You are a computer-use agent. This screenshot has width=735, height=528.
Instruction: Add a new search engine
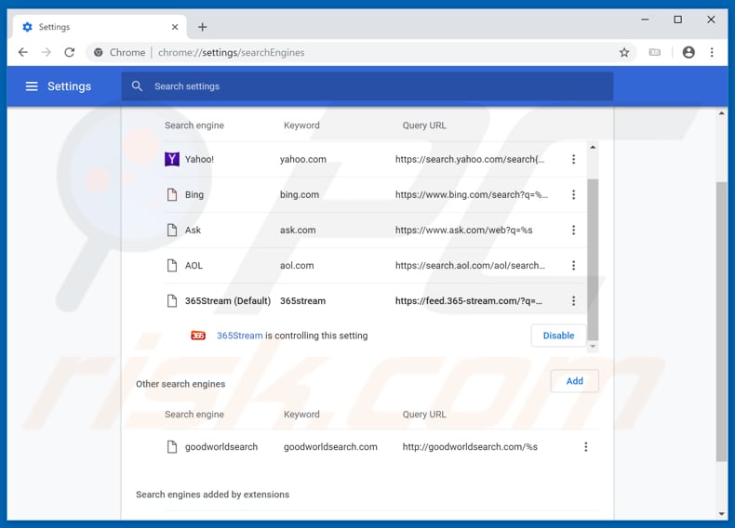pyautogui.click(x=574, y=381)
